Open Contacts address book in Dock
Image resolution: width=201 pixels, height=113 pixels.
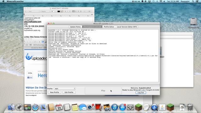pyautogui.click(x=51, y=107)
